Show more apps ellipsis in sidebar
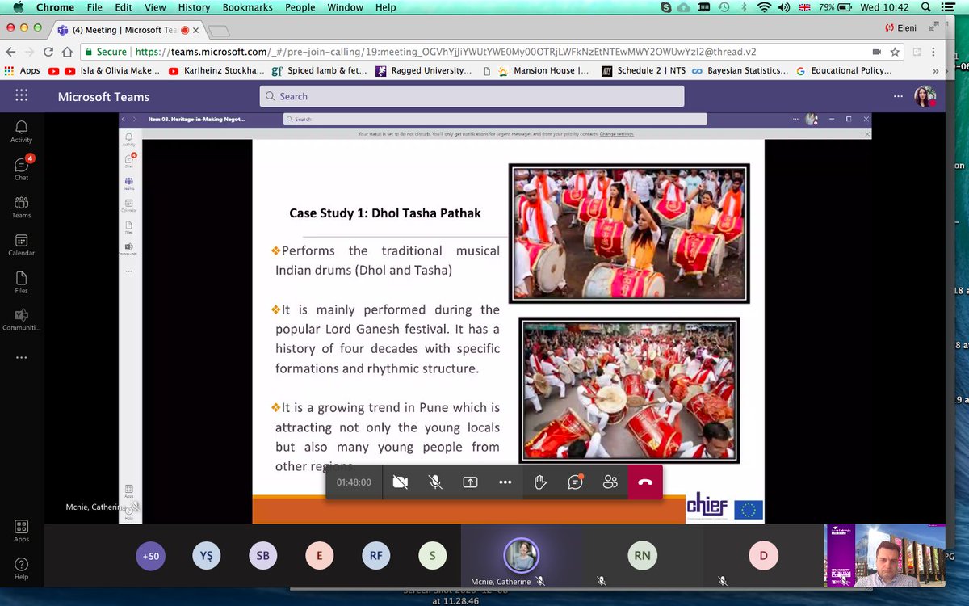969x606 pixels. (21, 356)
